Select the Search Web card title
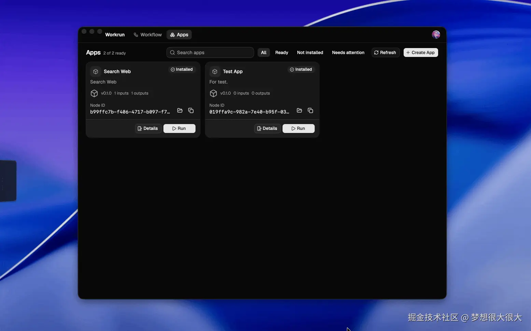The height and width of the screenshot is (331, 531). pos(117,72)
